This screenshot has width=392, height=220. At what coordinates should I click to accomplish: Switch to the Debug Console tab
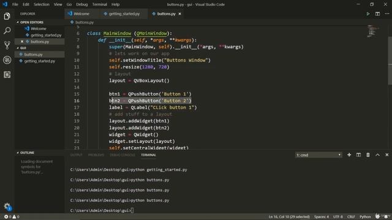tap(123, 155)
